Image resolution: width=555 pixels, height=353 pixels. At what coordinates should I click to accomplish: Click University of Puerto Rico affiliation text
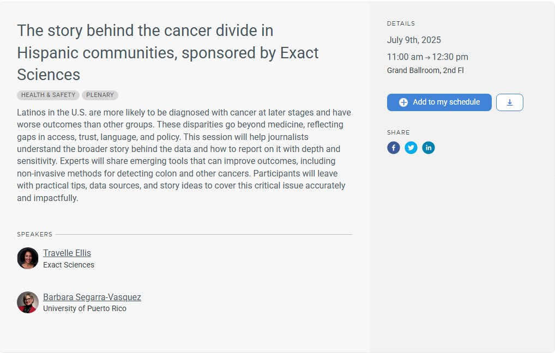85,308
